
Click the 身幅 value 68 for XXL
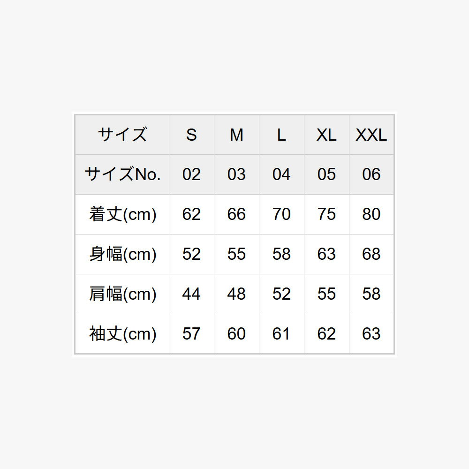(x=371, y=254)
